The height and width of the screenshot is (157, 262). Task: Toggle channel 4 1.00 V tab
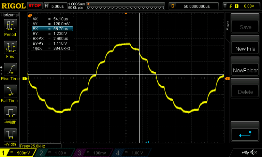(x=132, y=153)
